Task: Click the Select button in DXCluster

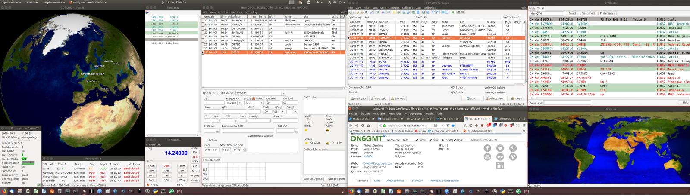Action: (x=572, y=13)
